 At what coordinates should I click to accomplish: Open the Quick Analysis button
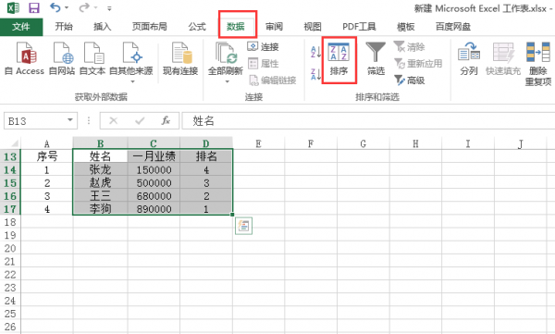click(243, 226)
